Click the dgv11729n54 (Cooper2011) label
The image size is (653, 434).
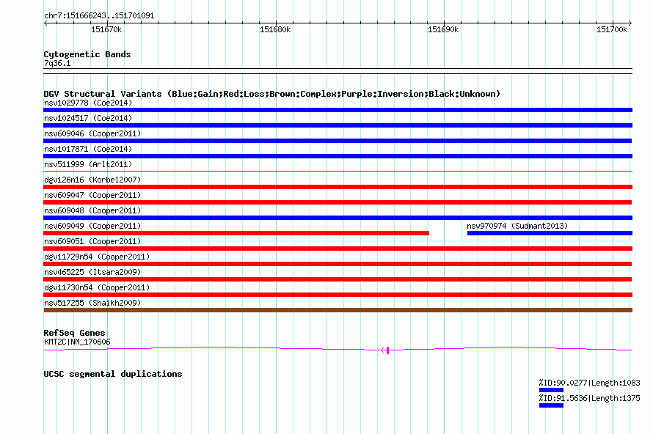coord(97,257)
